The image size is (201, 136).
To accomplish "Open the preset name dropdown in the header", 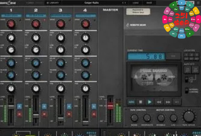I will (92, 3).
